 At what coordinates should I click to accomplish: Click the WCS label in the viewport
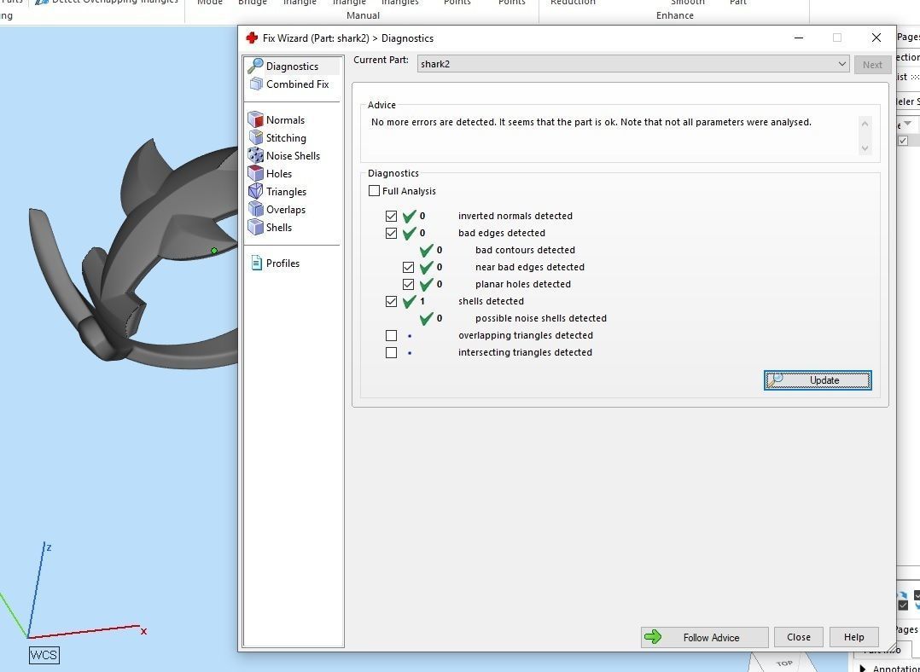pos(44,655)
